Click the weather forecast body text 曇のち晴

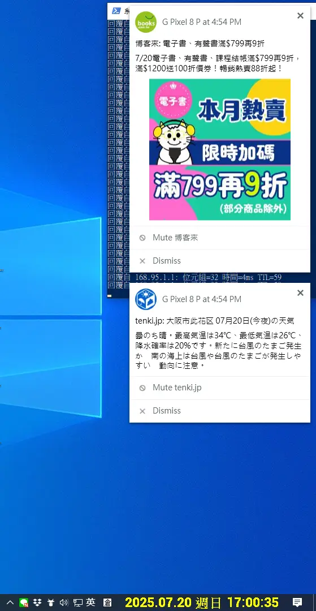[x=219, y=350]
